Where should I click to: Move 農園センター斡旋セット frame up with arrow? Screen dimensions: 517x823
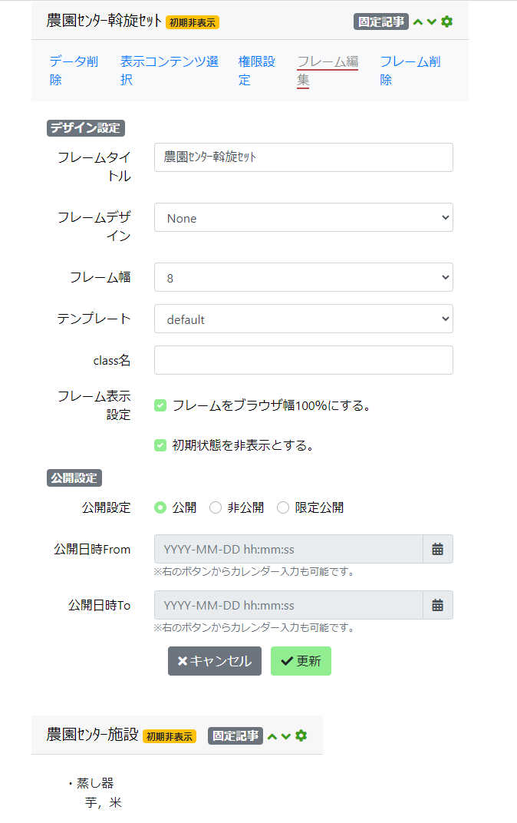[418, 22]
